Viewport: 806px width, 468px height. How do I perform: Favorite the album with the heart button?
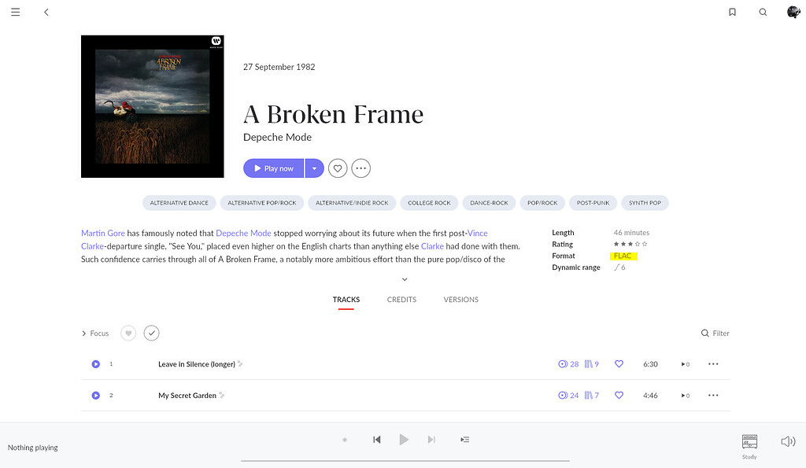click(x=338, y=168)
